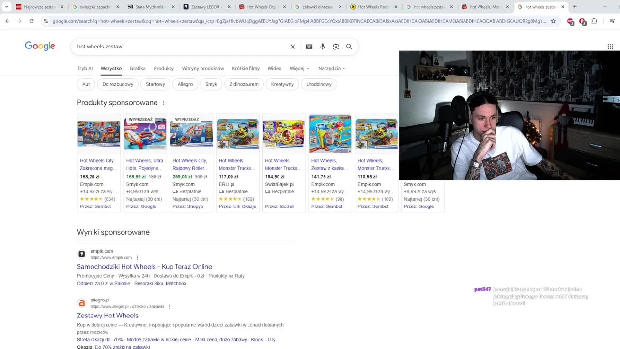This screenshot has width=620, height=349.
Task: Open a new browser tab
Action: coord(575,7)
